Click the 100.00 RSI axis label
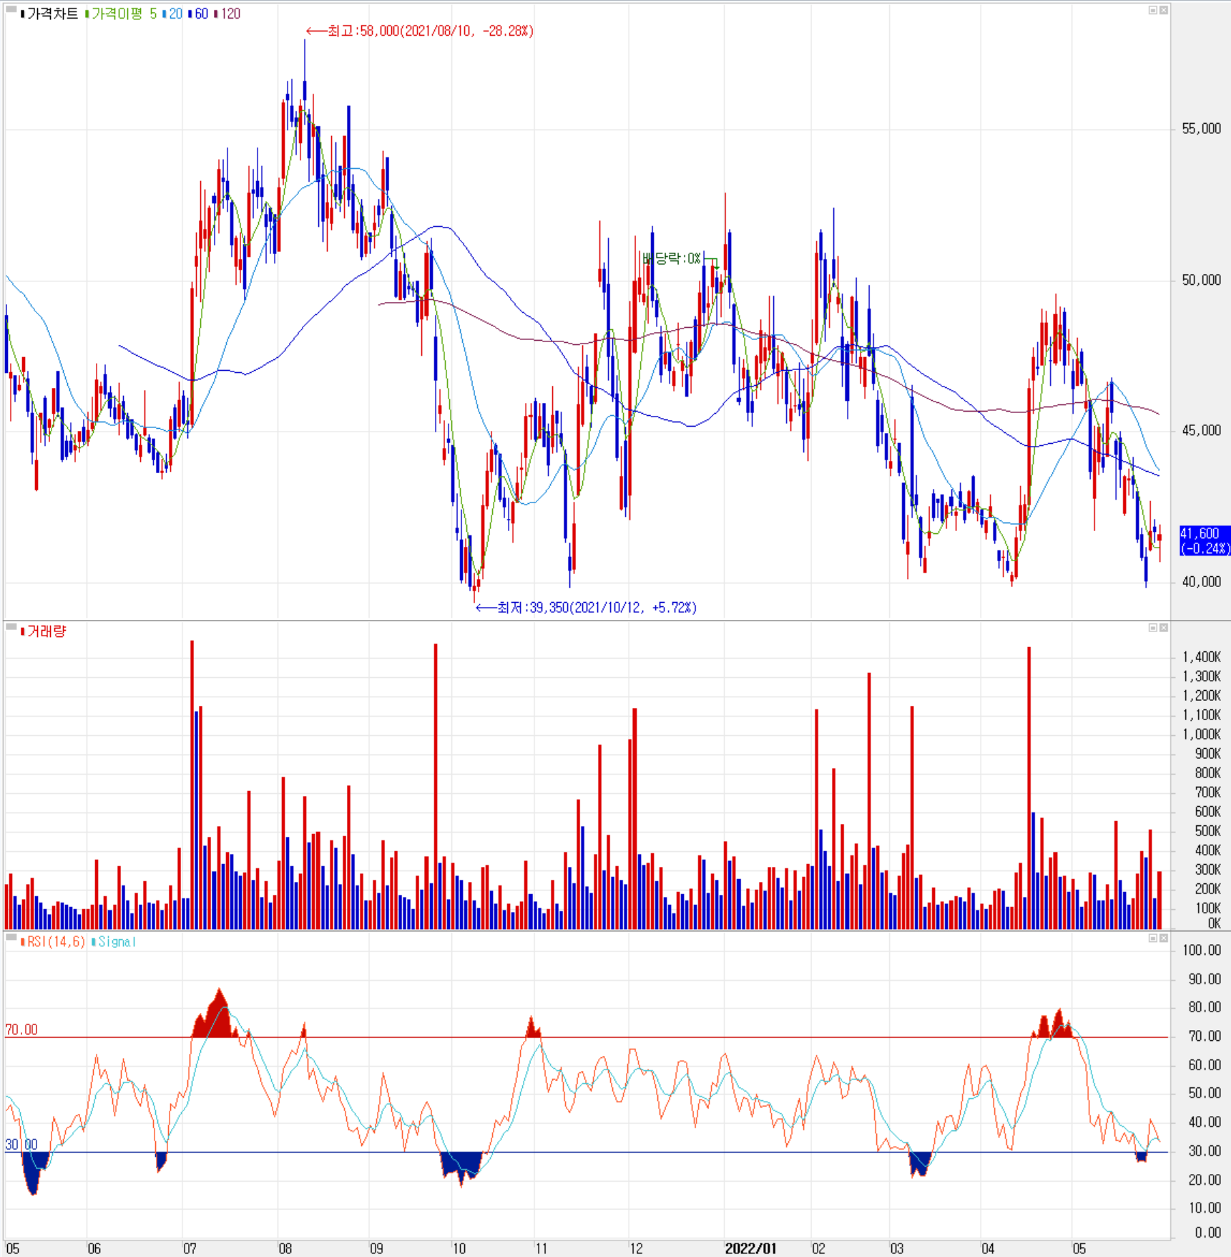 [1202, 950]
